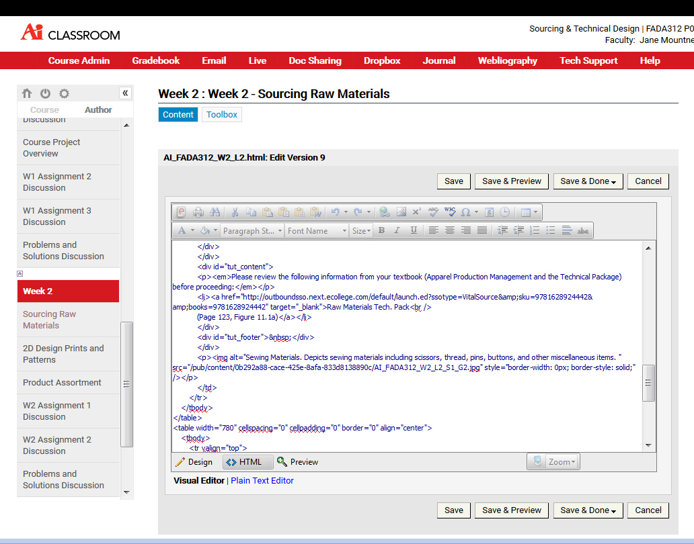This screenshot has width=694, height=544.
Task: Expand the Font Name dropdown
Action: point(316,230)
